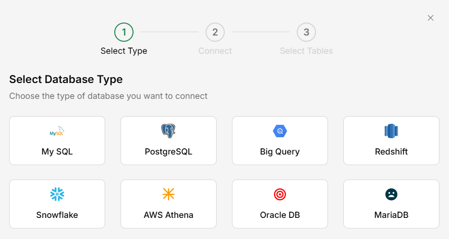The height and width of the screenshot is (239, 449).
Task: Open the Select Tables step label
Action: [x=306, y=51]
